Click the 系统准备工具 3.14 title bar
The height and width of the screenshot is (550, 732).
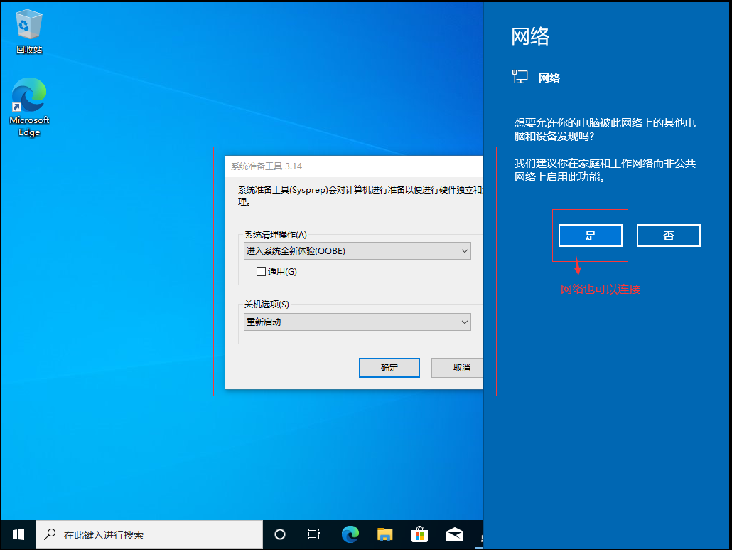coord(320,166)
